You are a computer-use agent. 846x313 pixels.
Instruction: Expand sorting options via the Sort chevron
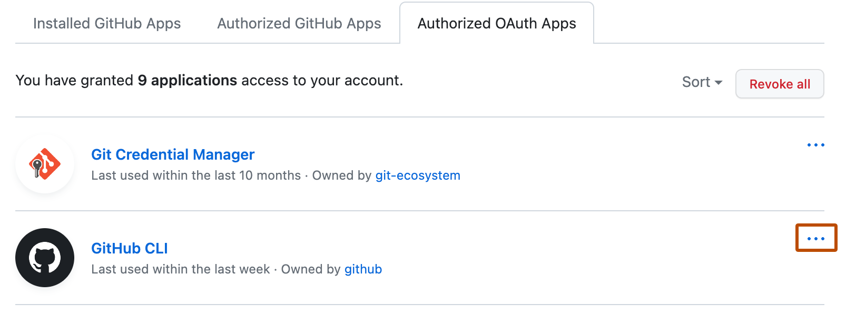[x=718, y=82]
